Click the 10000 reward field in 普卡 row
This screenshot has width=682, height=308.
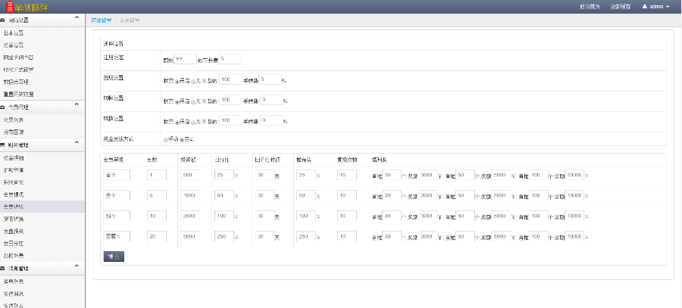click(574, 175)
